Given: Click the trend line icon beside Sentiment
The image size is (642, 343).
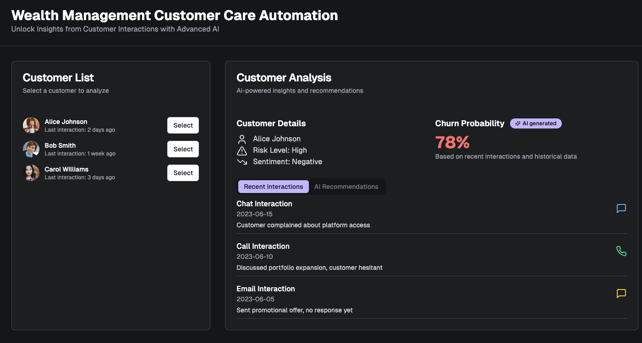Looking at the screenshot, I should (242, 161).
